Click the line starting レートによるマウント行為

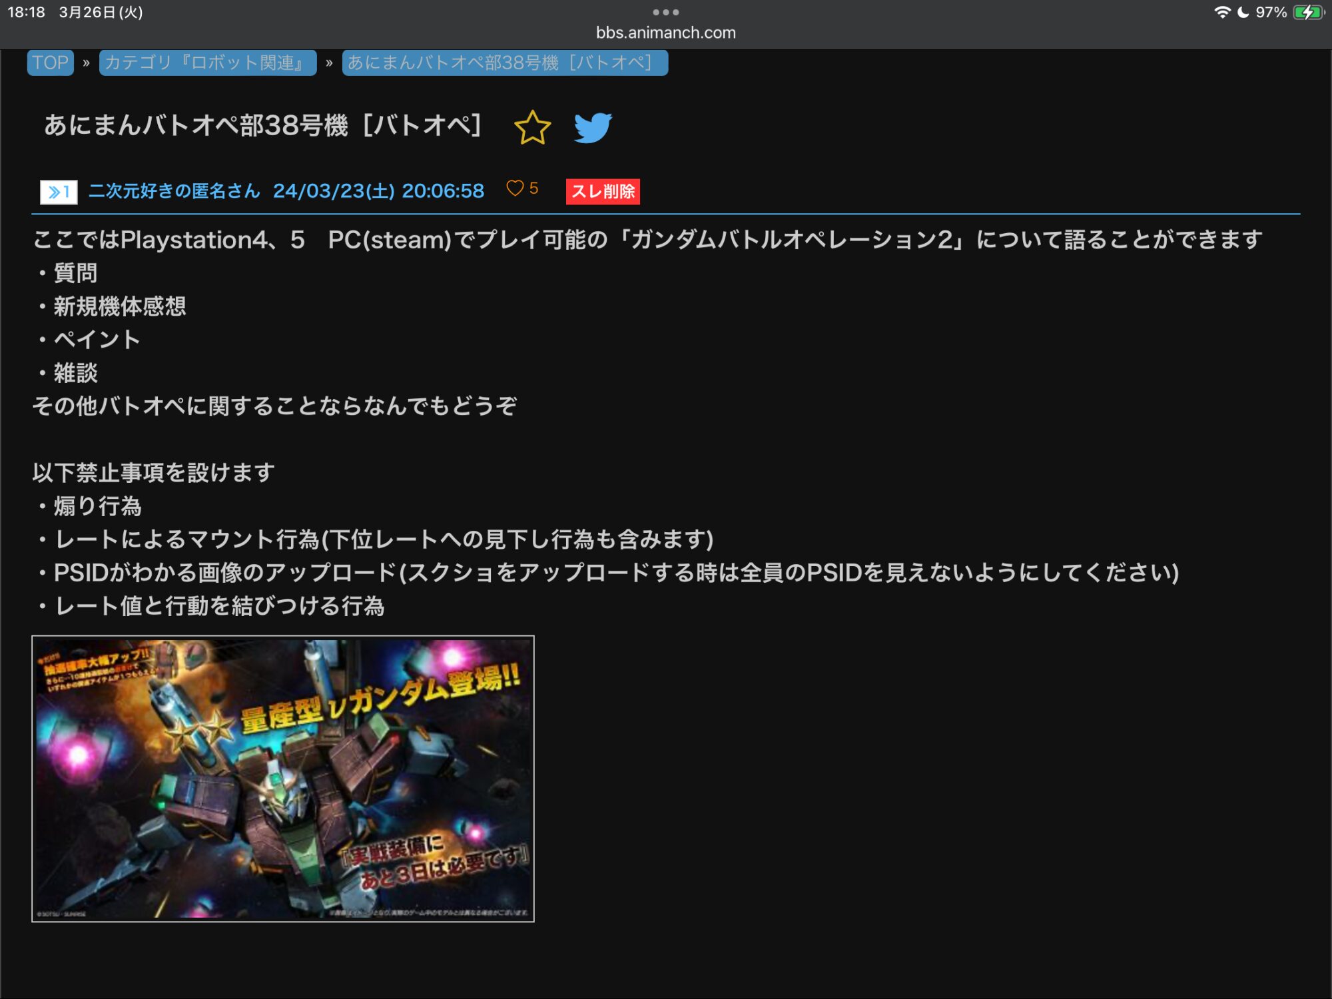[x=374, y=539]
